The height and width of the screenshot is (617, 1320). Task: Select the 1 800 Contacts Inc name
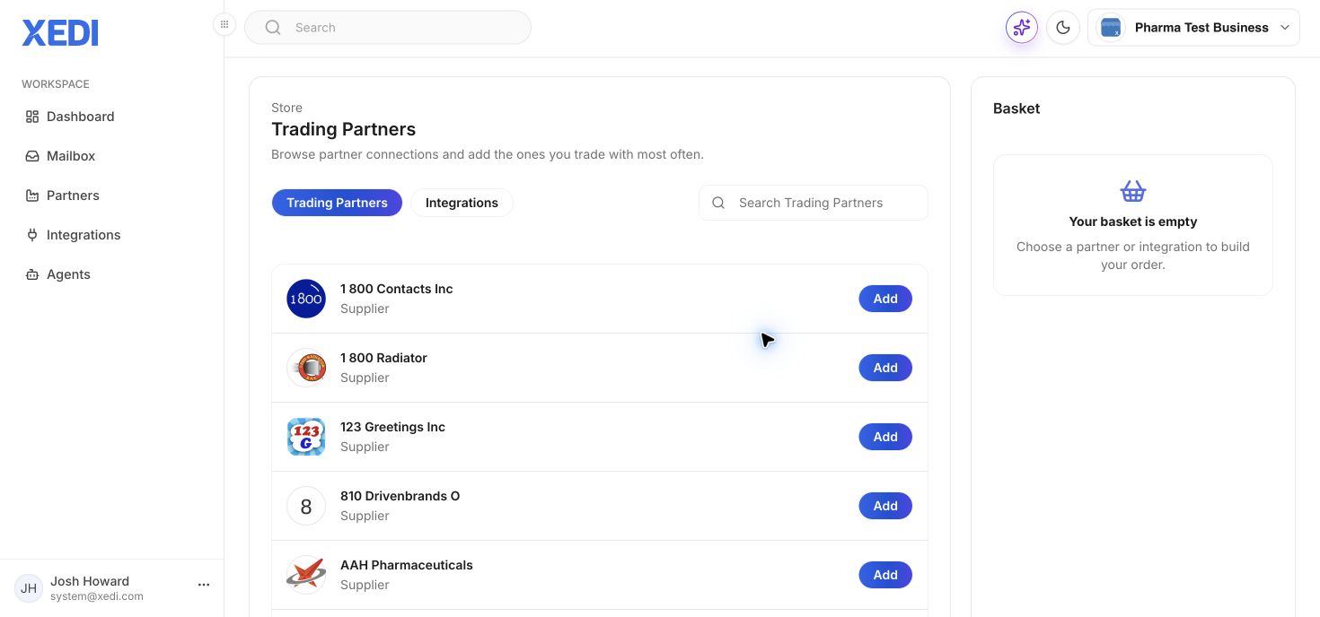[x=396, y=289]
